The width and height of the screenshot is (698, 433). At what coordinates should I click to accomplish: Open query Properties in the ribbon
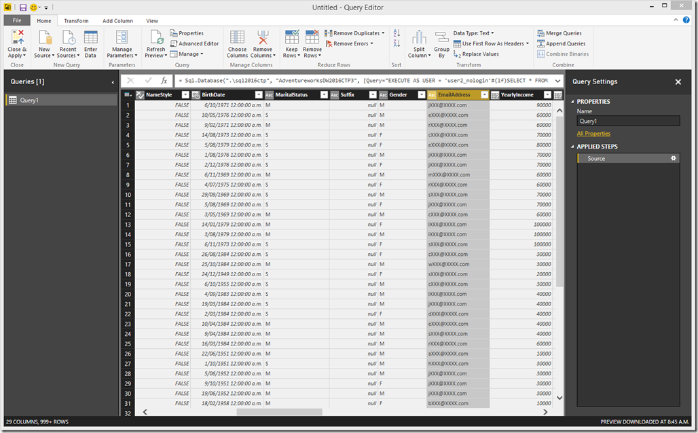click(187, 33)
